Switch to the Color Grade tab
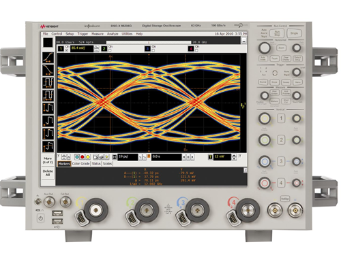 pyautogui.click(x=80, y=163)
